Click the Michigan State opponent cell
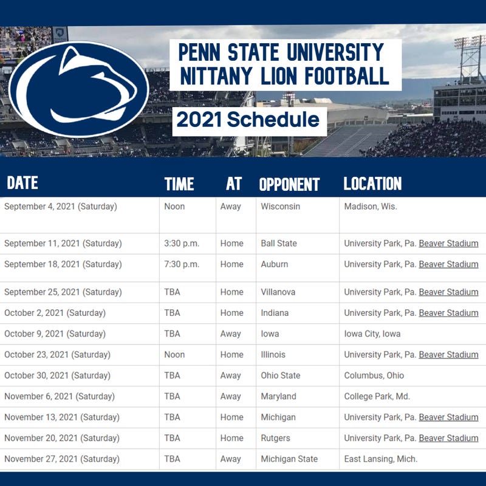Viewport: 486px width, 486px height. [x=289, y=459]
